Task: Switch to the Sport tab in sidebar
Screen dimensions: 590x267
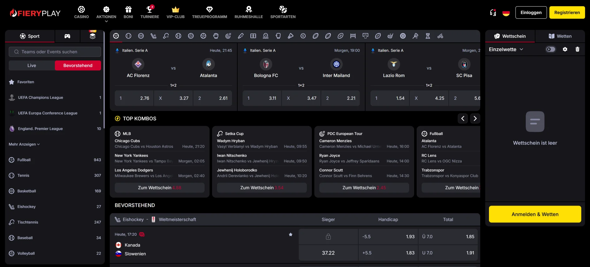Action: coord(30,36)
